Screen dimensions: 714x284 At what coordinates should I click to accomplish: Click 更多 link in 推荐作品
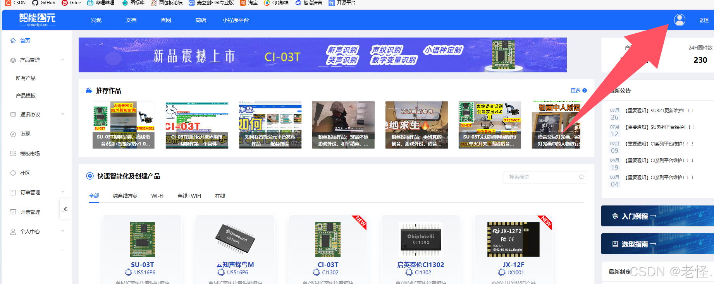[x=578, y=91]
